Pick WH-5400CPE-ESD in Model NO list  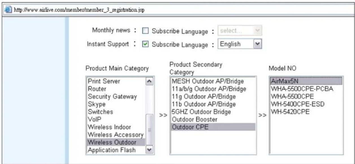[x=306, y=104]
